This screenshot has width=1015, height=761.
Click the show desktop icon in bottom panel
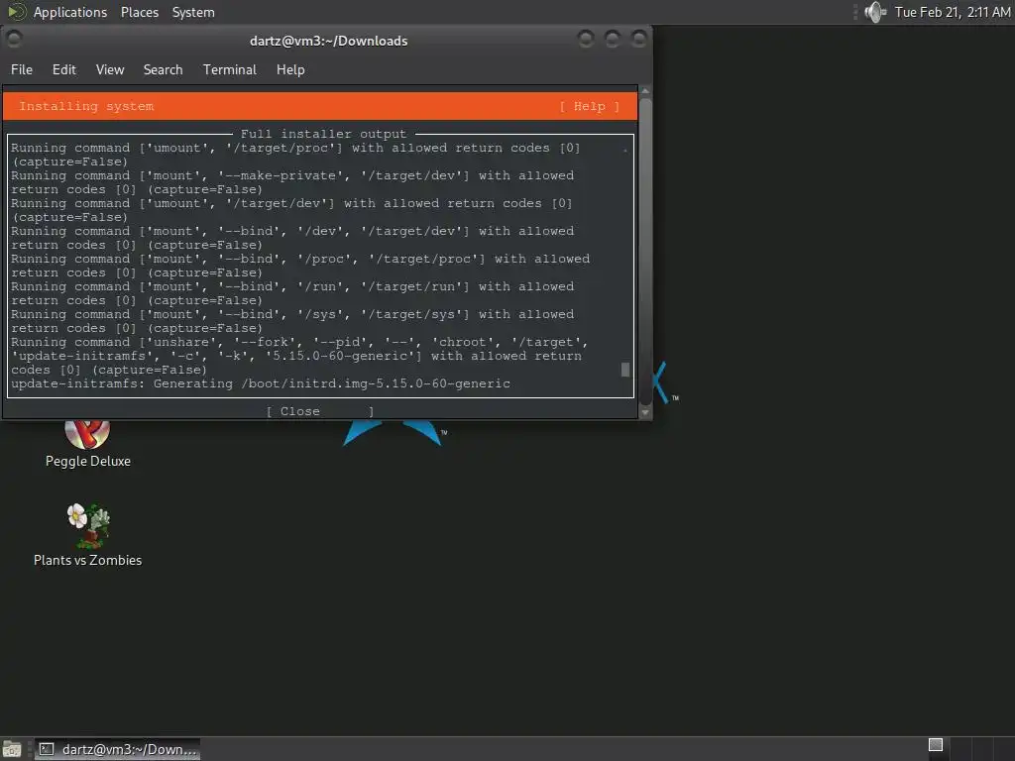[x=12, y=749]
